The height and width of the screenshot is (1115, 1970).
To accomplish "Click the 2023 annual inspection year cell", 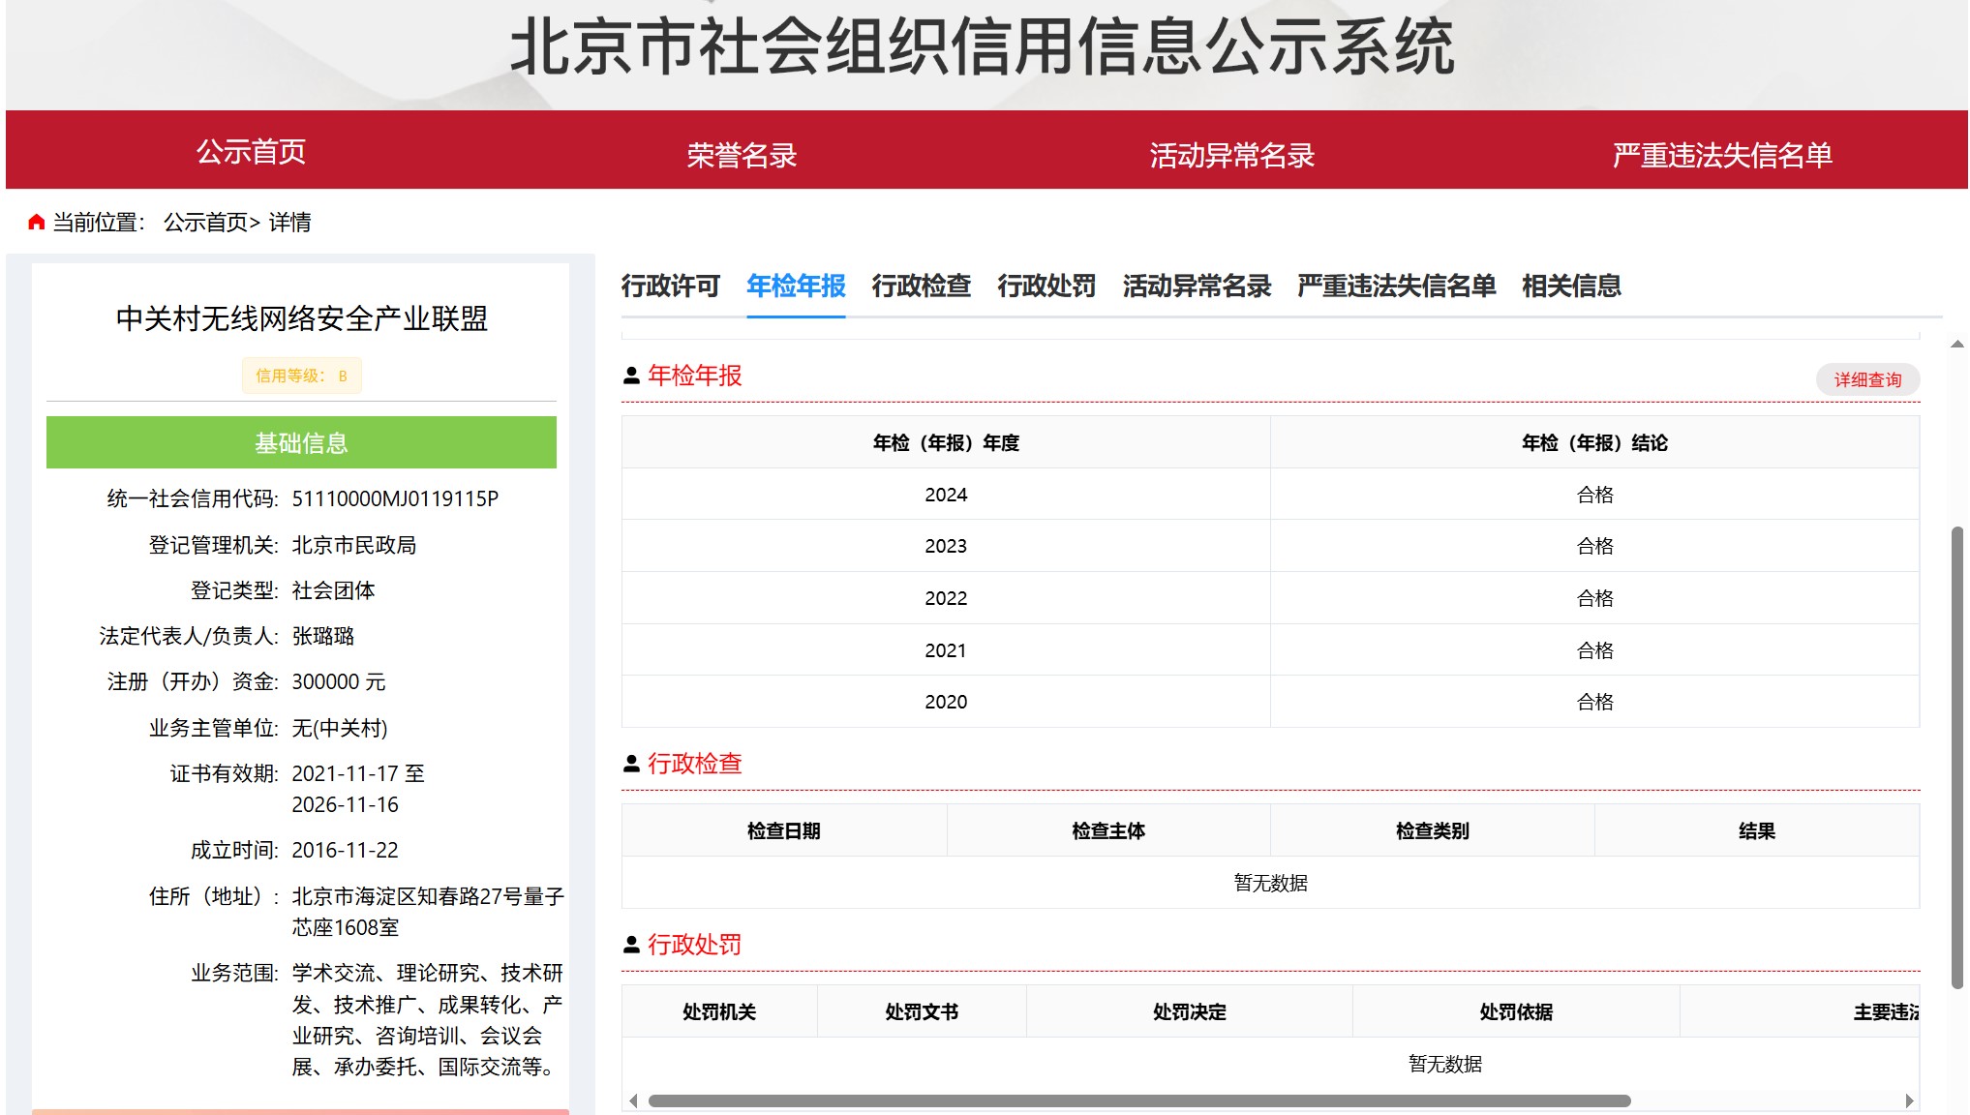I will pyautogui.click(x=946, y=546).
